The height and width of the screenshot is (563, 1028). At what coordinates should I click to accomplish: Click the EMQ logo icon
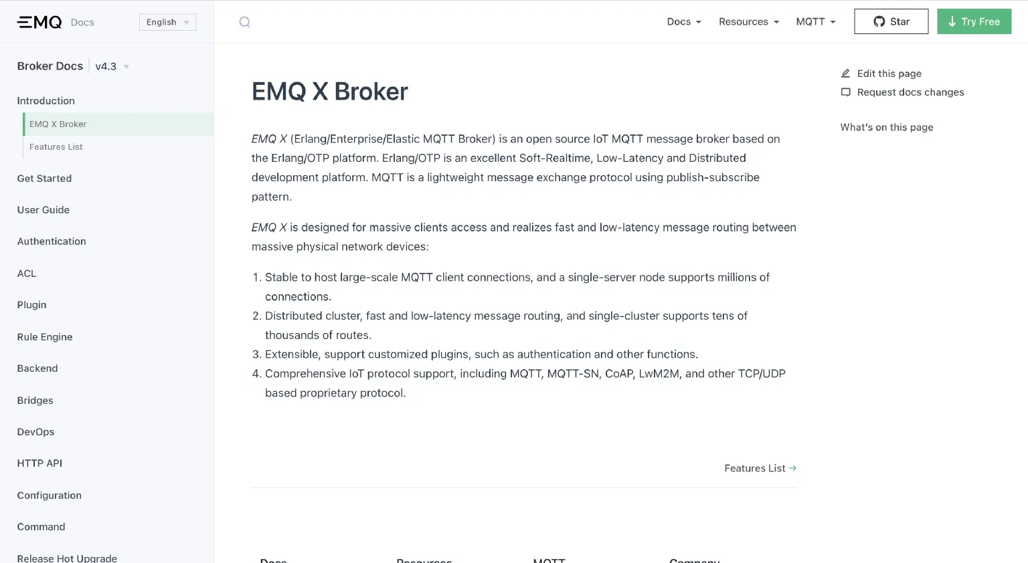[39, 22]
